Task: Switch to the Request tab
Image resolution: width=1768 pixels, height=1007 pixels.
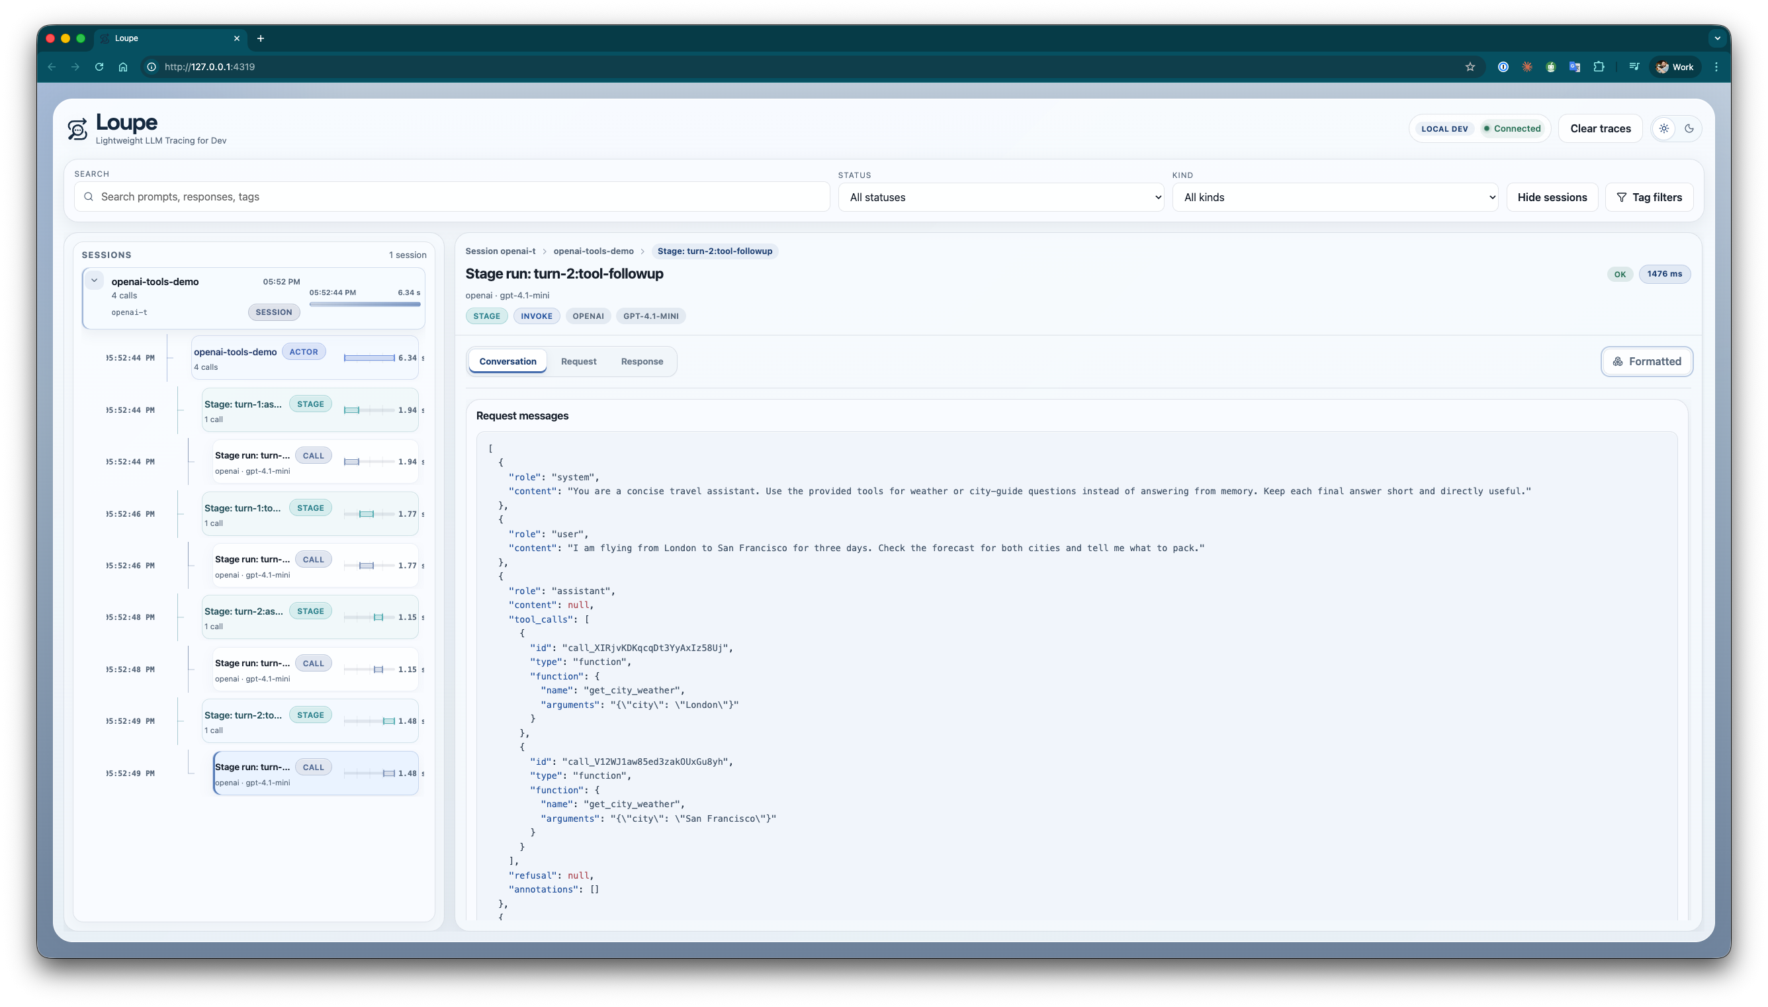Action: coord(579,361)
